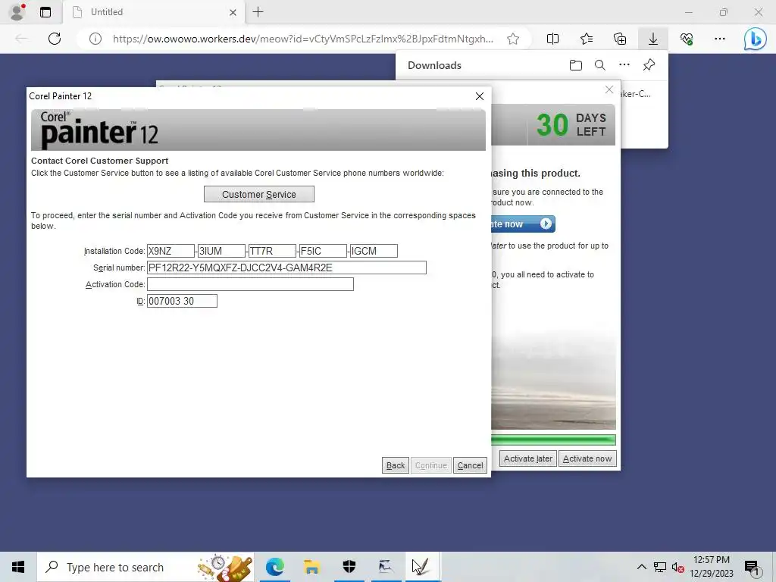Open Windows Security shield taskbar icon
Screen dimensions: 776x582
tap(349, 567)
